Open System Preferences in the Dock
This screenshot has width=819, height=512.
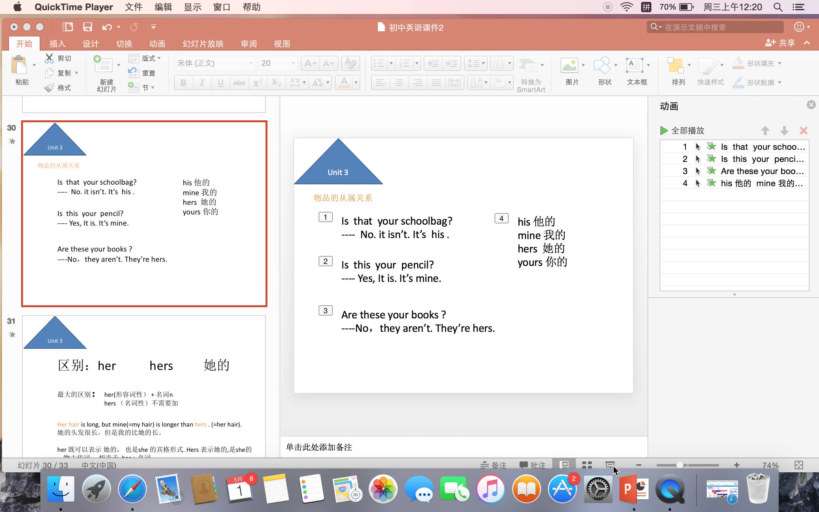coord(598,489)
